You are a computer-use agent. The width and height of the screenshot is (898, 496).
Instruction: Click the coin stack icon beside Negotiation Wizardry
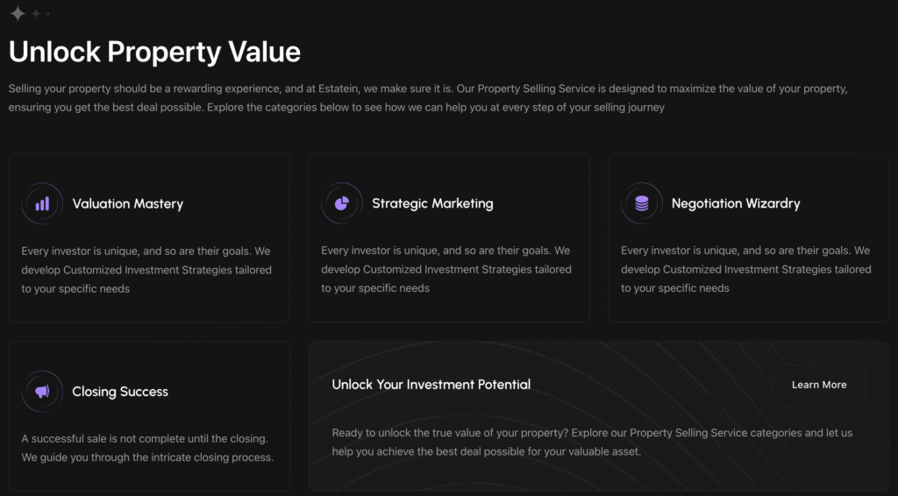pos(641,203)
